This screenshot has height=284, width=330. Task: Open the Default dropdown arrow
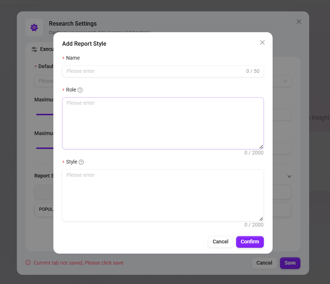coord(285,81)
